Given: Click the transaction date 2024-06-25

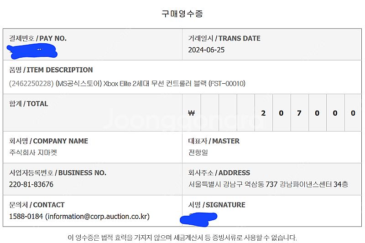Looking at the screenshot, I should [x=206, y=50].
